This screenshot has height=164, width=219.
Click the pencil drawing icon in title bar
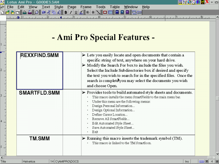185,2
